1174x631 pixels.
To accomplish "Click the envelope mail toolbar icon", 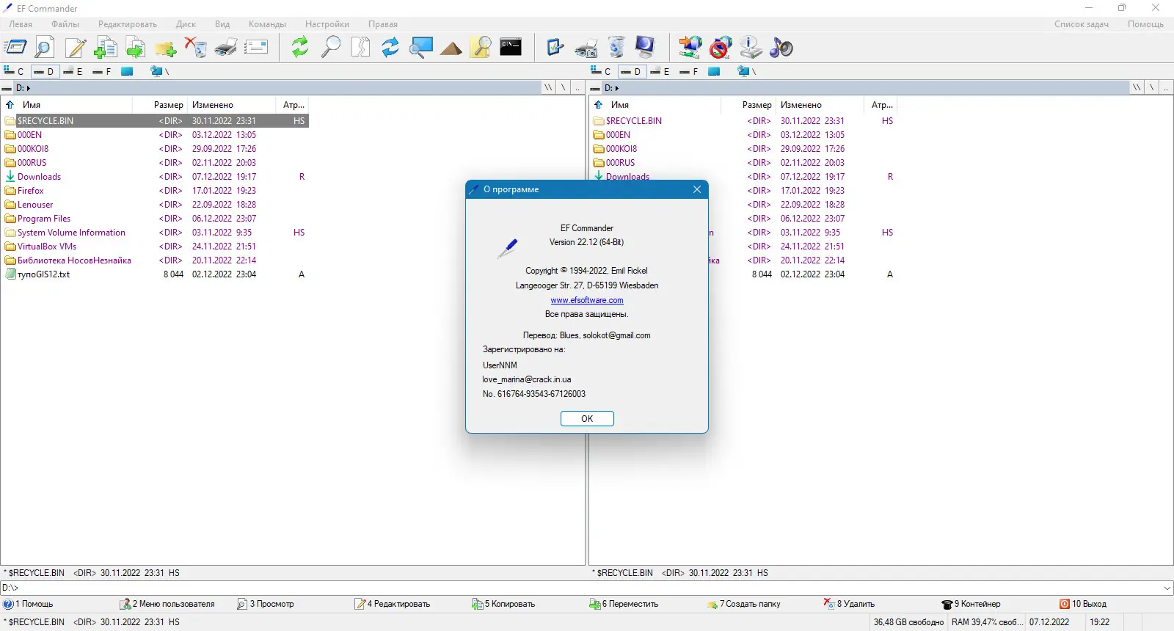I will tap(256, 48).
